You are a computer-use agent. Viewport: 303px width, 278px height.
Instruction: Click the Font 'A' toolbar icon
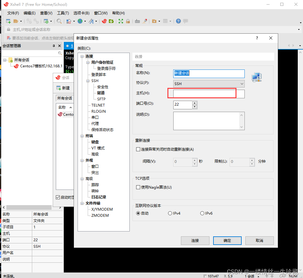click(91, 21)
